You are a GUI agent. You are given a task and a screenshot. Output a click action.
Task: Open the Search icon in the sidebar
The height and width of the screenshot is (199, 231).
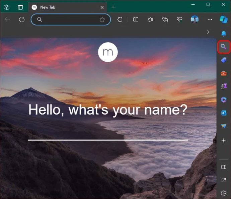tap(223, 47)
